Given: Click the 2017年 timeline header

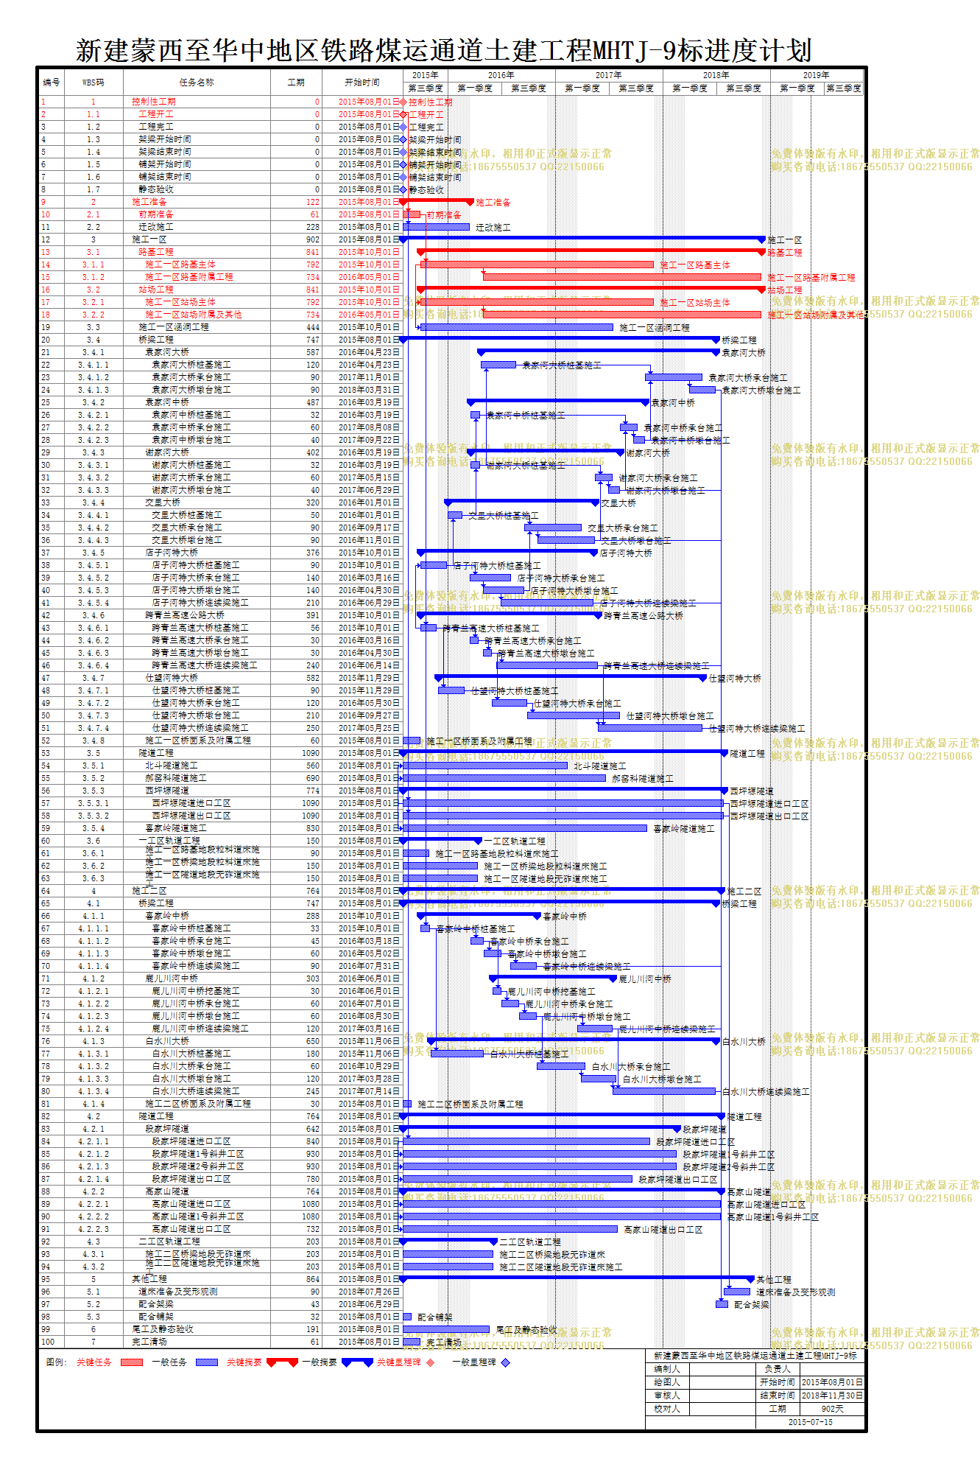Looking at the screenshot, I should coord(609,75).
